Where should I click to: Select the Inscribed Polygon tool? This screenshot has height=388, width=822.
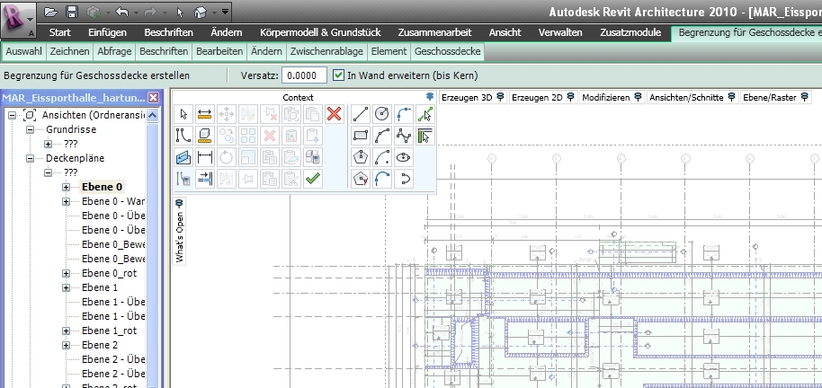coord(361,157)
